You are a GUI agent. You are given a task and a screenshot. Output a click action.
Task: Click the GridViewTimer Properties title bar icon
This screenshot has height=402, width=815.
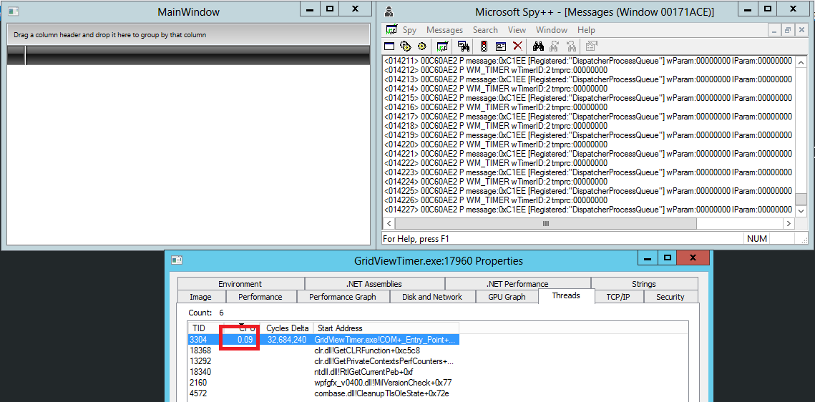(x=177, y=259)
